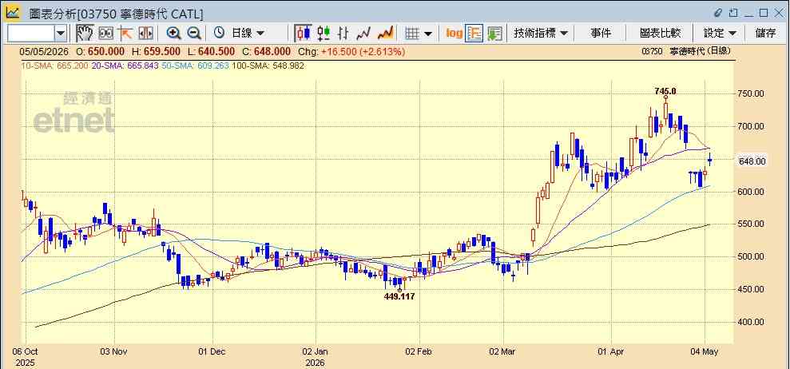Screen dimensions: 790x369
Task: Click the 04 May date axis label
Action: 705,351
